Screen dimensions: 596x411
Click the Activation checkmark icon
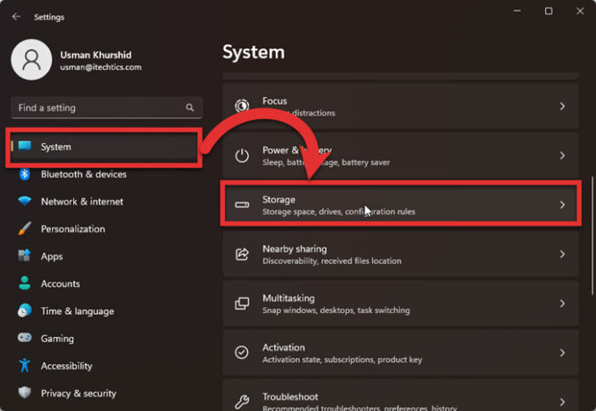242,352
